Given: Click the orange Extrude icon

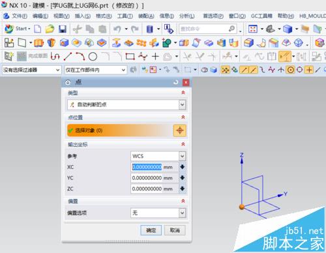Looking at the screenshot, I should (38, 42).
